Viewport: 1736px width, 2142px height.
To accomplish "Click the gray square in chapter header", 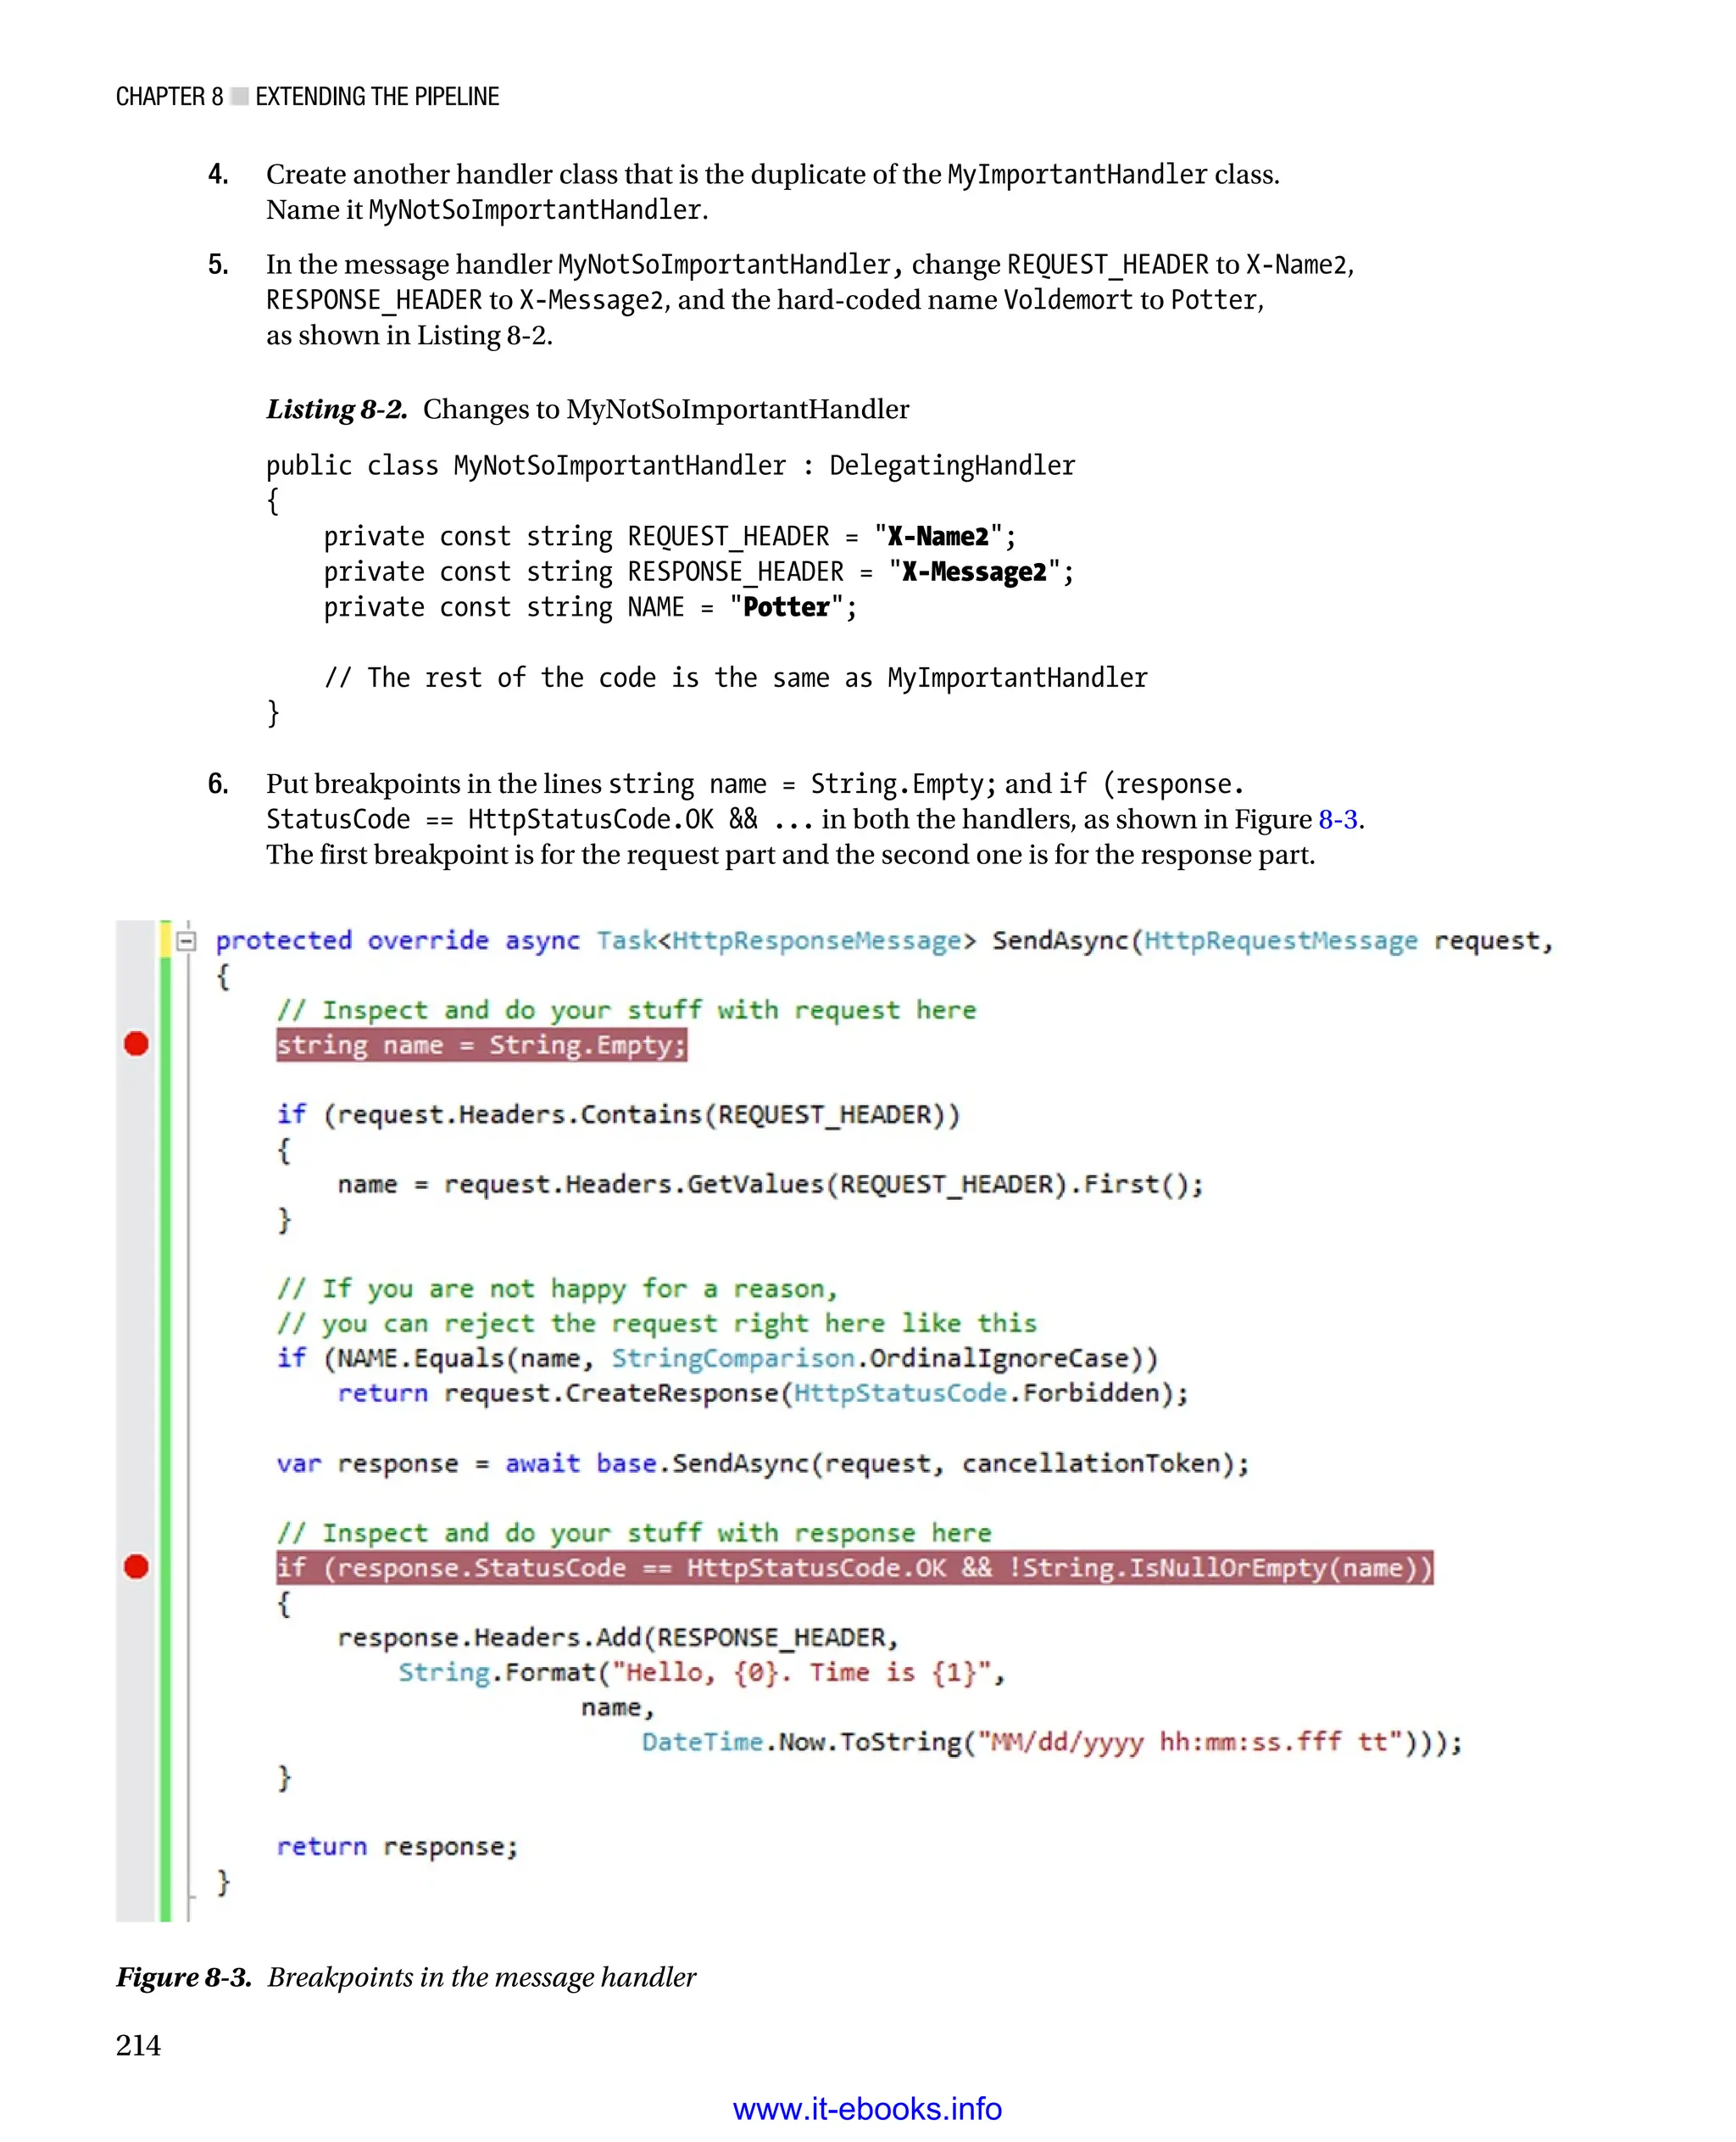I will [x=239, y=96].
